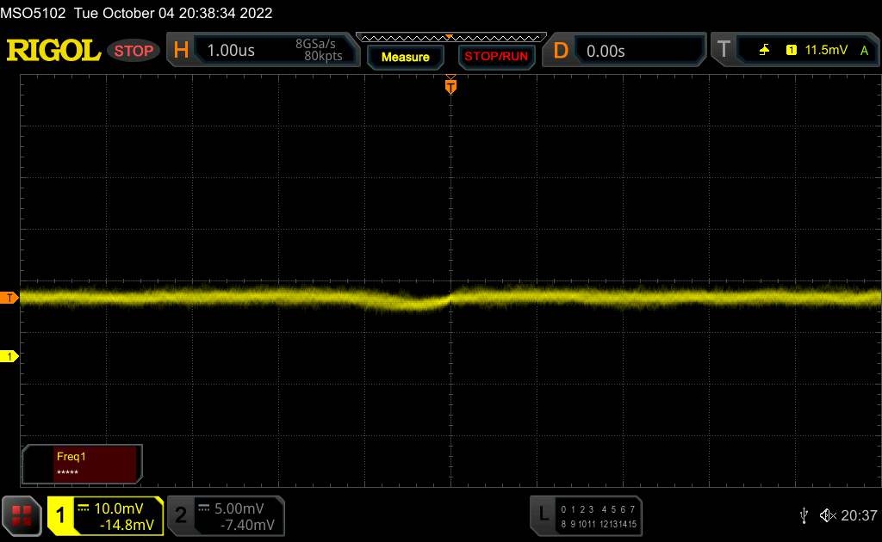882x542 pixels.
Task: Open the horizontal timebase H 1.00us panel
Action: point(263,50)
